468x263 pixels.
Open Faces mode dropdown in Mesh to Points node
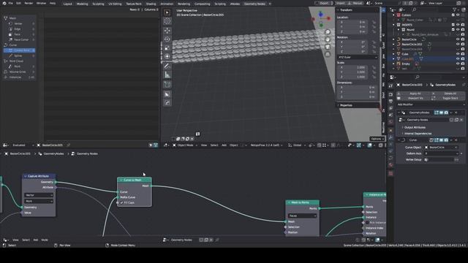click(x=302, y=216)
